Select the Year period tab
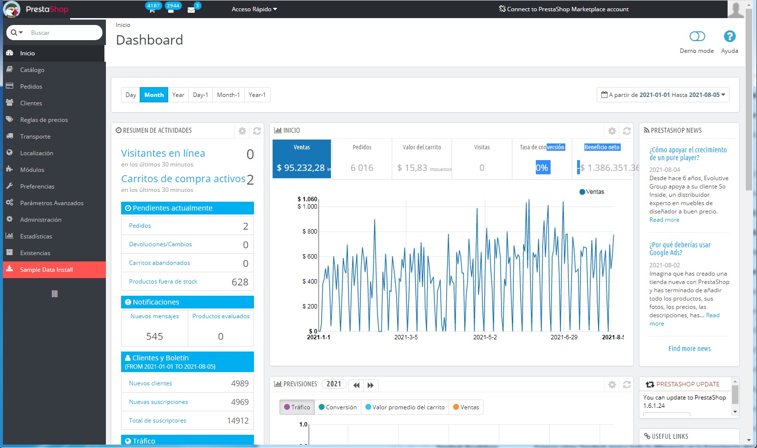Screen dimensions: 757x448 pyautogui.click(x=178, y=95)
